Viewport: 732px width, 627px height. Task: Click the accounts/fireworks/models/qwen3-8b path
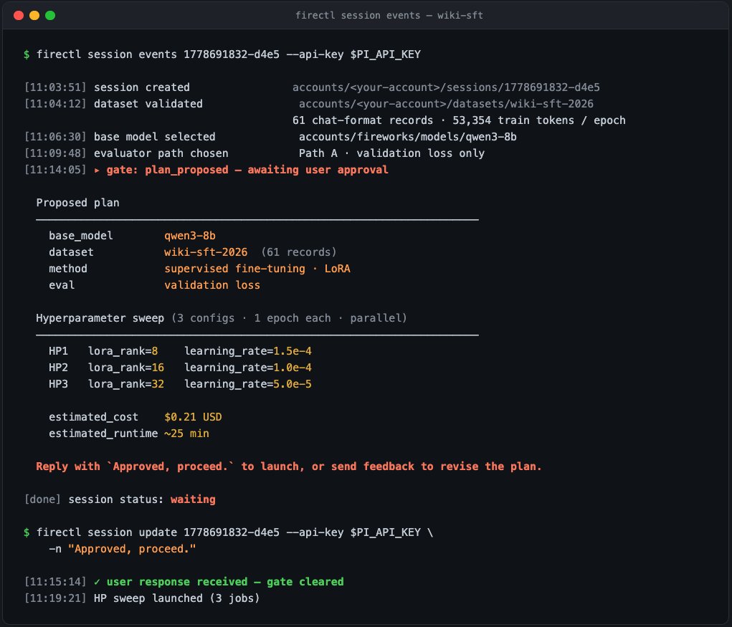point(407,137)
